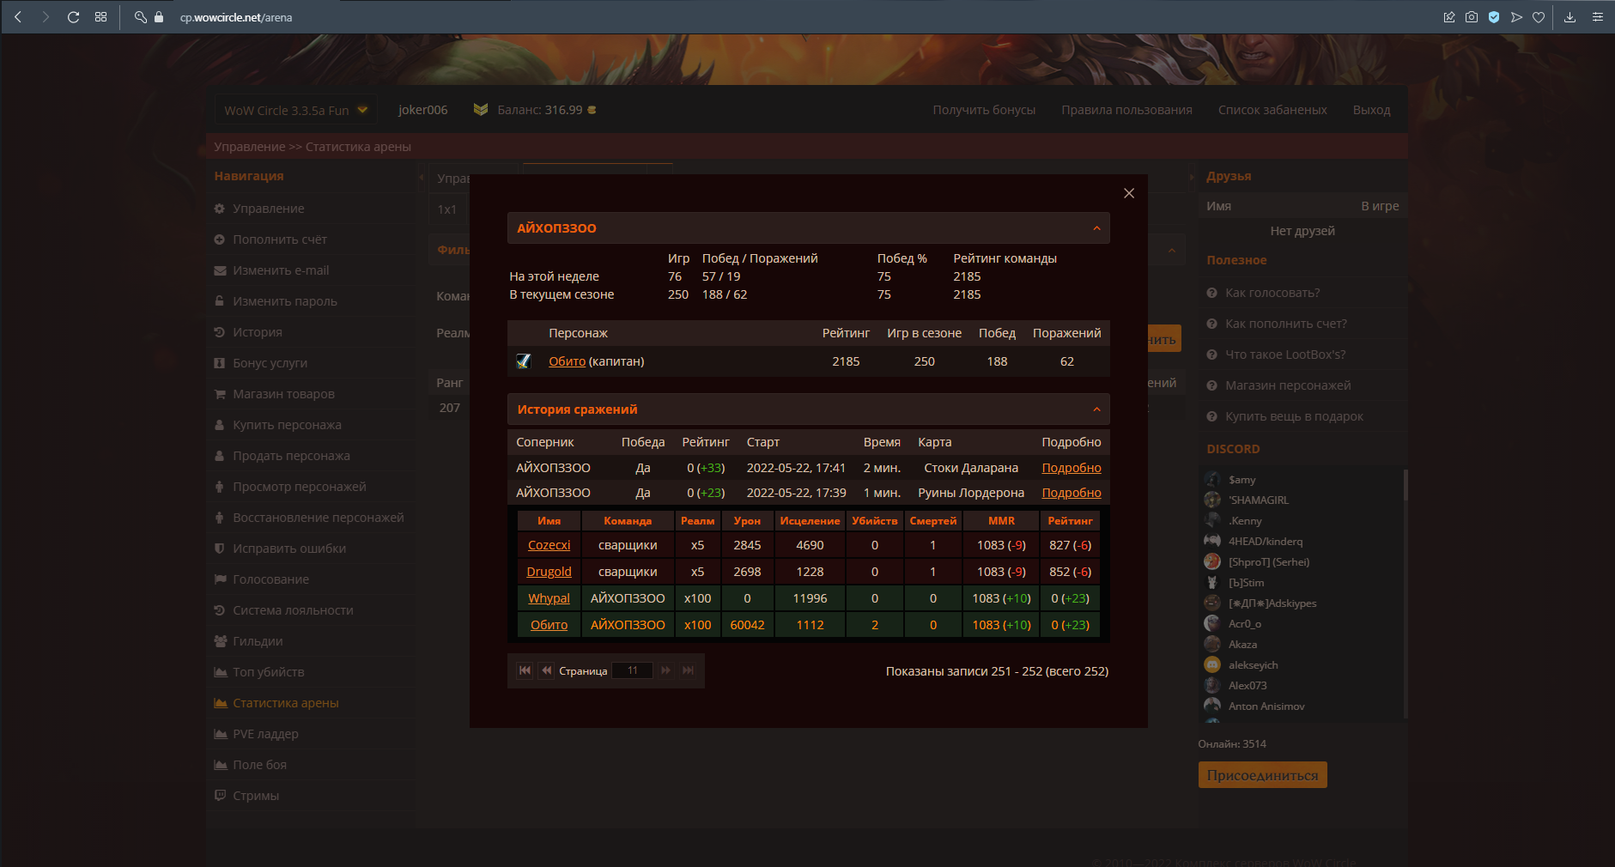Viewport: 1615px width, 867px height.
Task: Click the joker006 account name
Action: coord(423,110)
